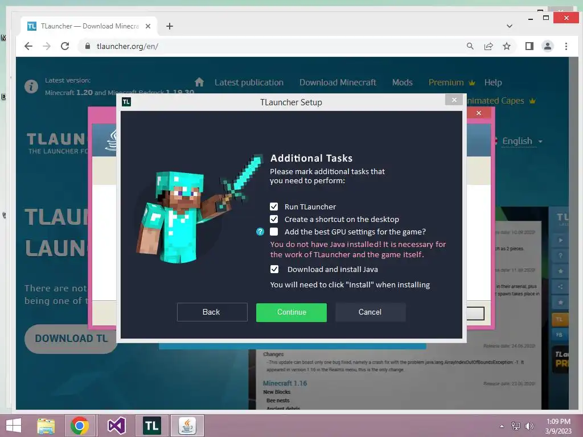The image size is (583, 437).
Task: Click the latest version info icon
Action: click(31, 86)
